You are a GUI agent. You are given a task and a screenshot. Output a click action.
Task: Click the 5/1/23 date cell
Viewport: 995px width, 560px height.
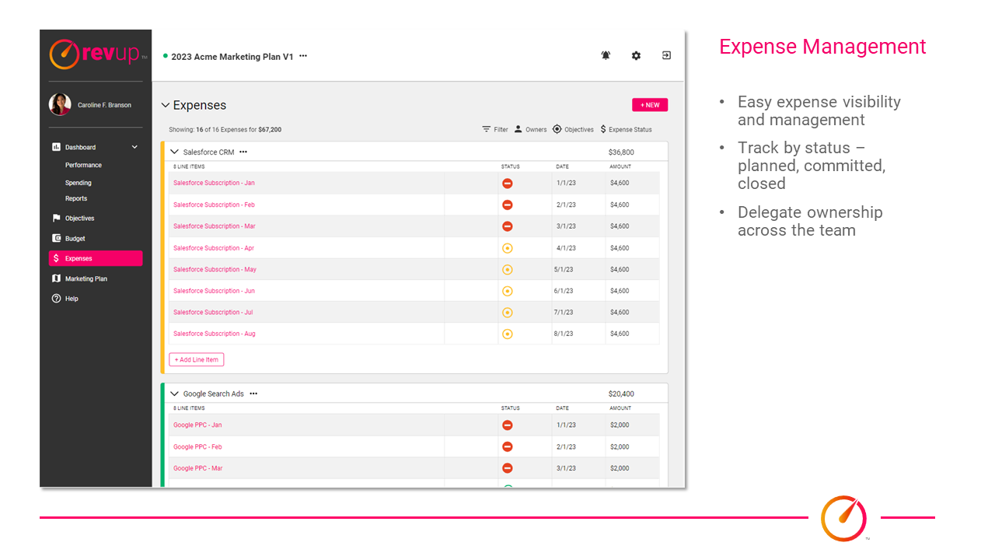click(564, 270)
